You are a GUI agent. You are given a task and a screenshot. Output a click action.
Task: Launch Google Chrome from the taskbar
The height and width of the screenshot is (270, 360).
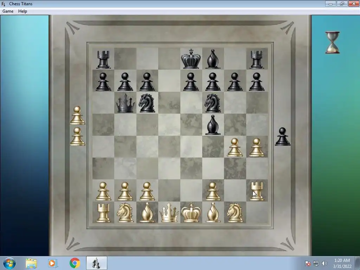point(75,263)
